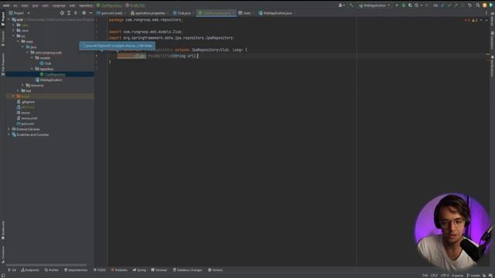This screenshot has height=278, width=495.
Task: Collapse the java folder in tree
Action: tap(22, 46)
